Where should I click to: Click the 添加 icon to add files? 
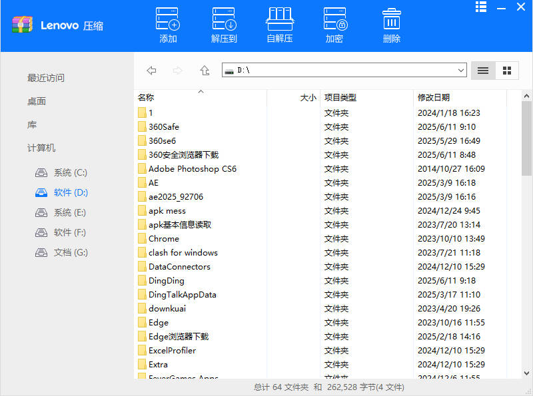coord(167,23)
